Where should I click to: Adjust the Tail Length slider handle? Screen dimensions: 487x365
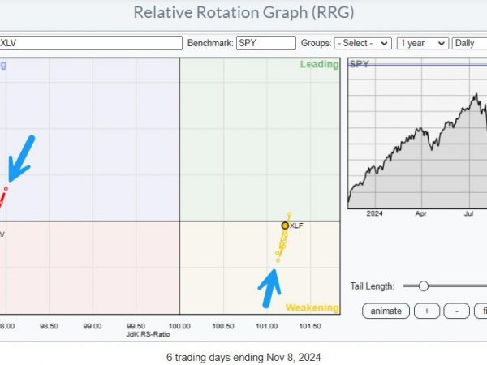coord(423,286)
